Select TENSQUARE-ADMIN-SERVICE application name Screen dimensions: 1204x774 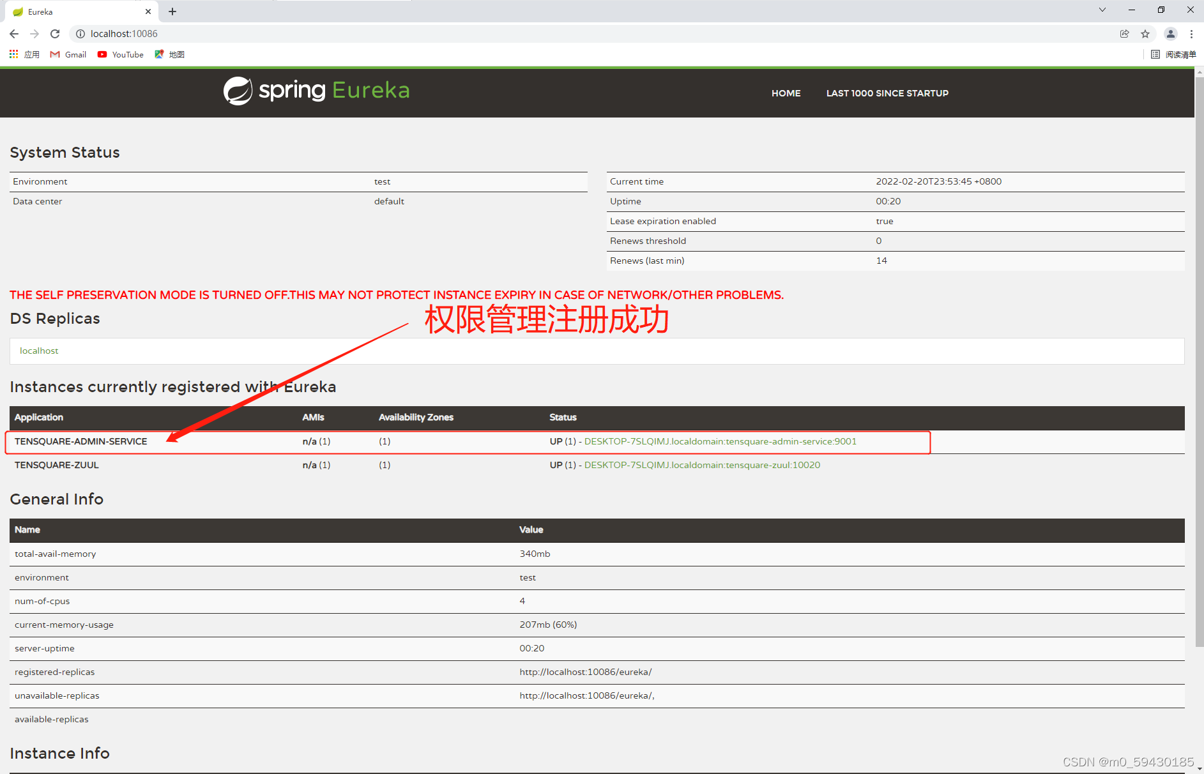point(80,441)
